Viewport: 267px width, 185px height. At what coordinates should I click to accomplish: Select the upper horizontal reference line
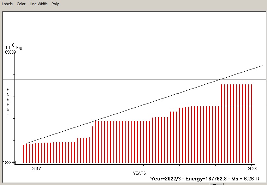(x=106, y=79)
